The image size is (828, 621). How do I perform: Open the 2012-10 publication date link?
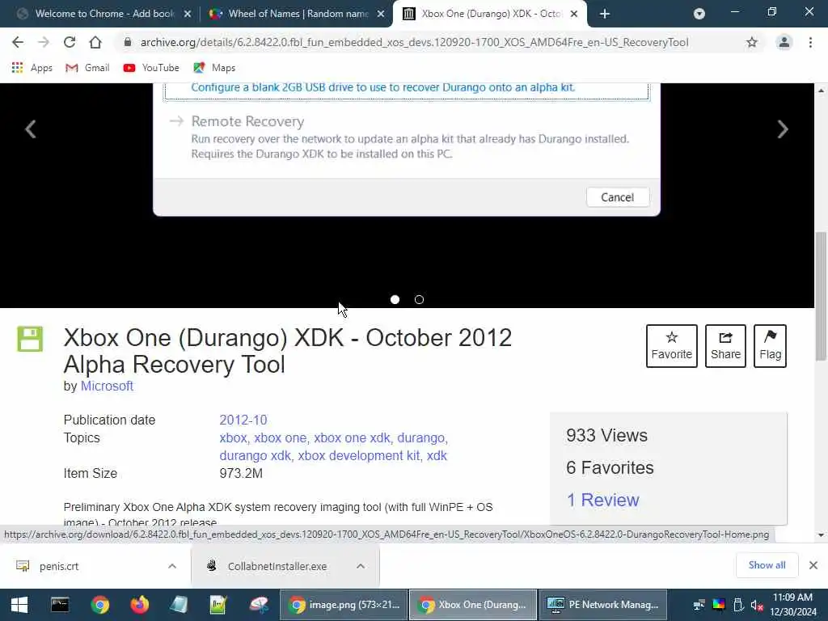243,420
